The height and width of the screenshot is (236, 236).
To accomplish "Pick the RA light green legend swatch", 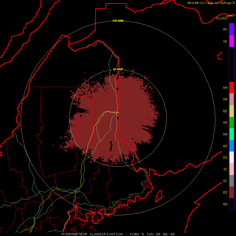I will click(x=232, y=134).
